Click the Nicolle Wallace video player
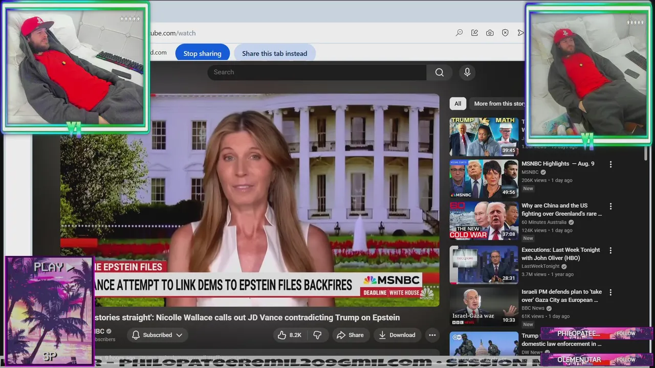The image size is (655, 368). click(250, 200)
